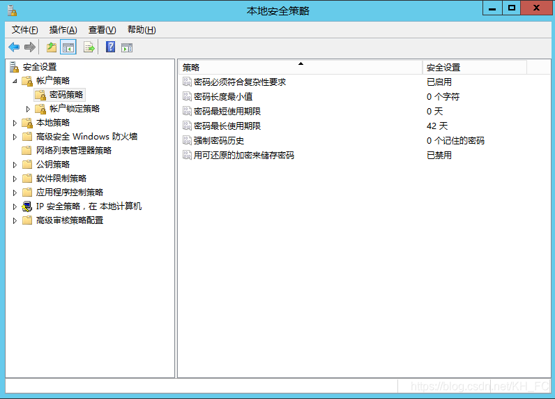
Task: Select the 密码必须符合复杂性要求 policy text
Action: (x=240, y=82)
